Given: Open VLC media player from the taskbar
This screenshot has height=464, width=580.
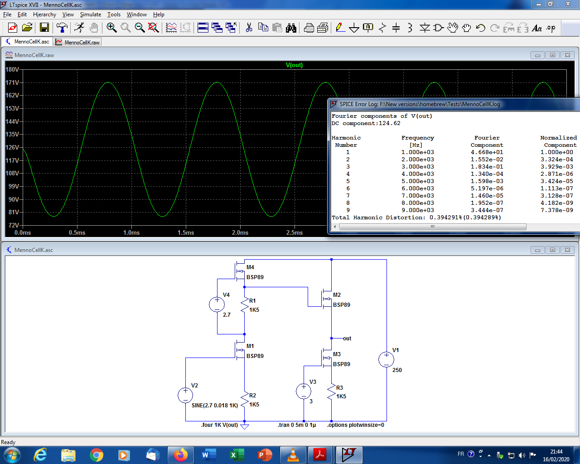Looking at the screenshot, I should [293, 454].
